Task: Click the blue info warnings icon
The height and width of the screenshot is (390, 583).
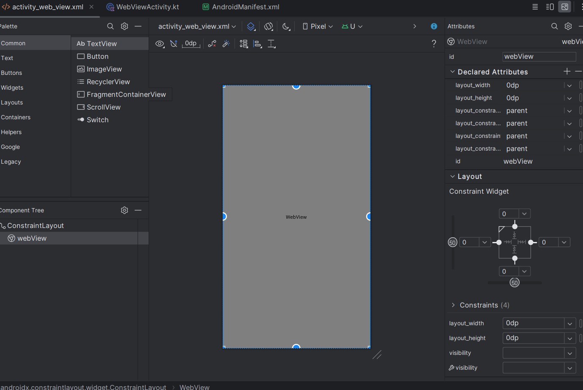Action: coord(434,26)
